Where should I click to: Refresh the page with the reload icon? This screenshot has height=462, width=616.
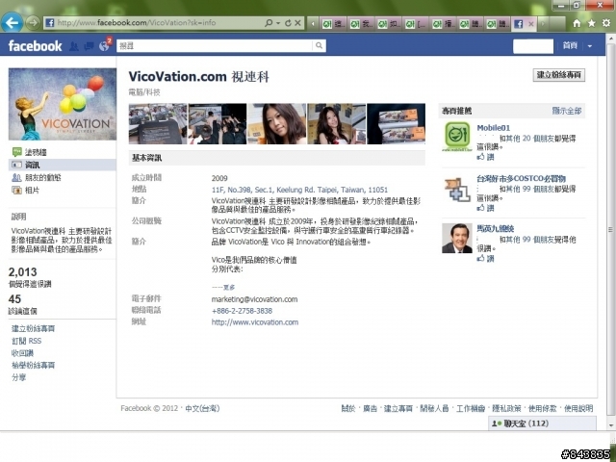point(288,23)
